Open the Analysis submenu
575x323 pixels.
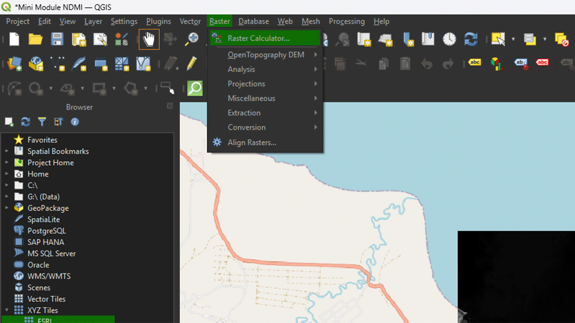[x=241, y=69]
